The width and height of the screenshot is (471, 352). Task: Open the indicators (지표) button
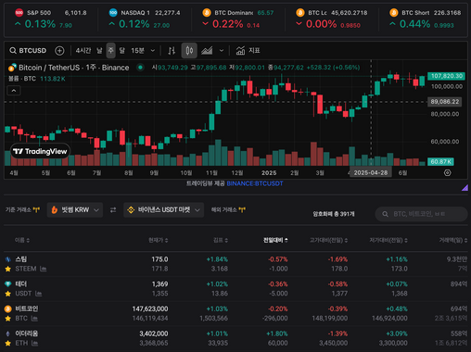(x=248, y=51)
